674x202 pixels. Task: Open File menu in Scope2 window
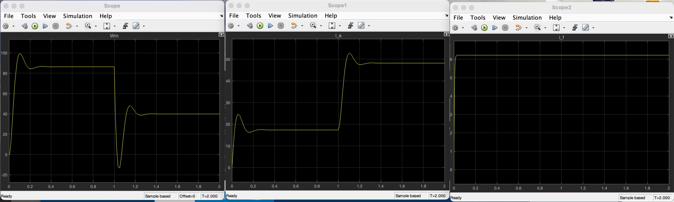[x=458, y=18]
